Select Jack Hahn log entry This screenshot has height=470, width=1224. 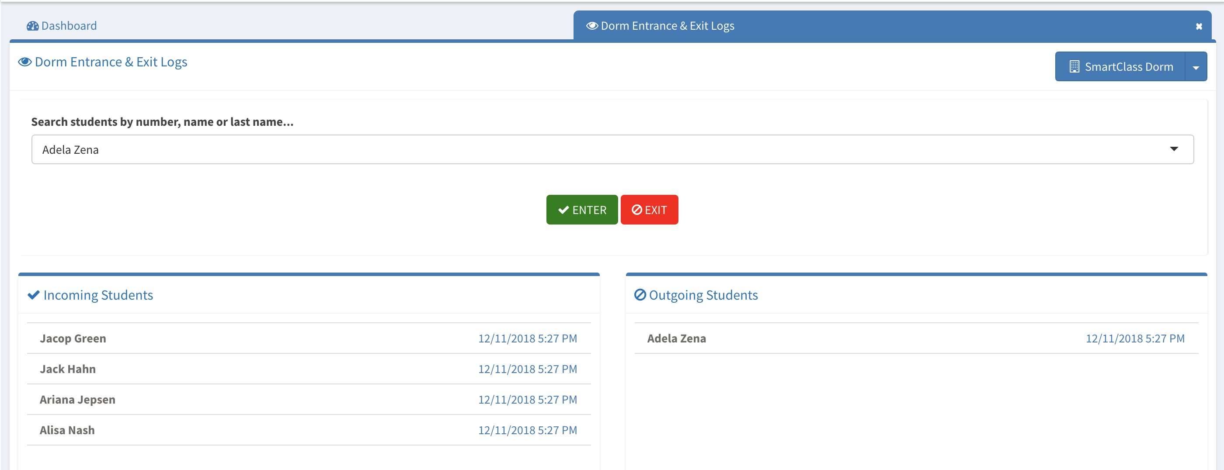67,370
